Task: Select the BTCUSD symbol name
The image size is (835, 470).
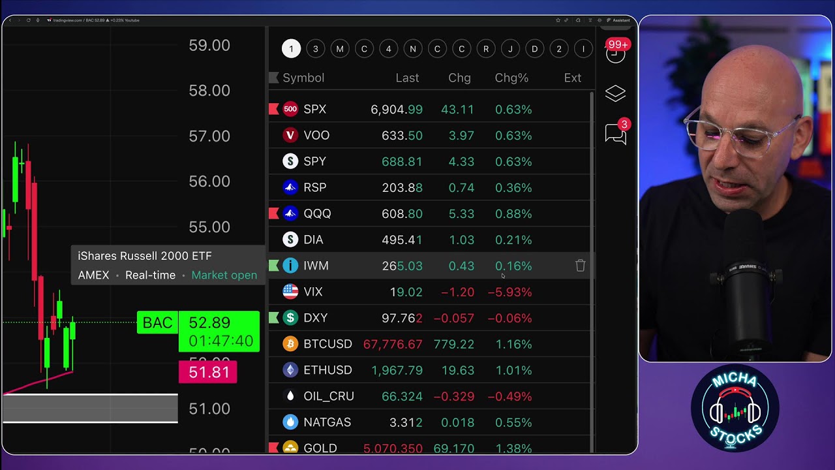Action: click(x=327, y=344)
